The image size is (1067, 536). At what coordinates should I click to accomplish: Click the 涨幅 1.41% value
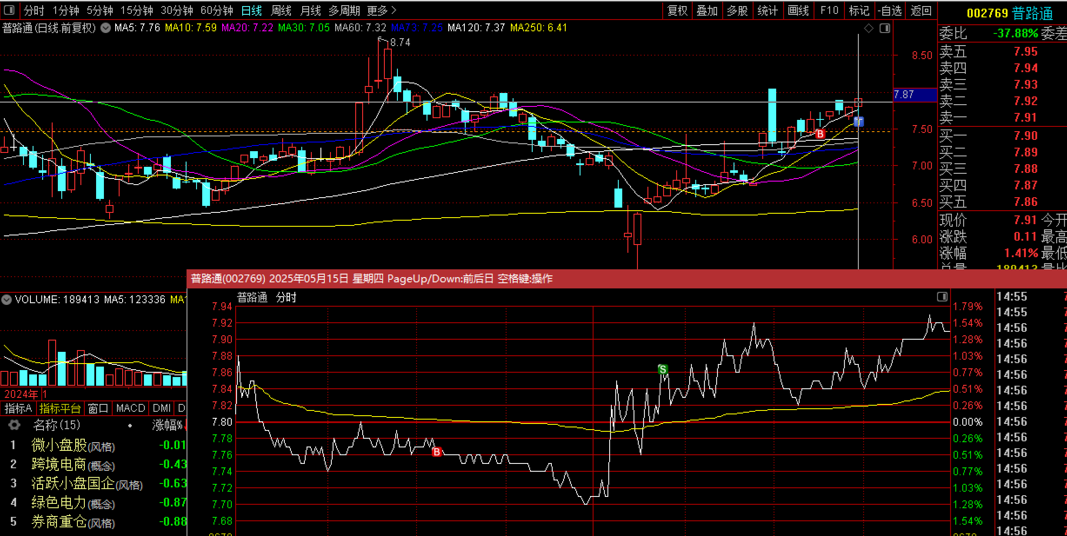[x=1021, y=253]
